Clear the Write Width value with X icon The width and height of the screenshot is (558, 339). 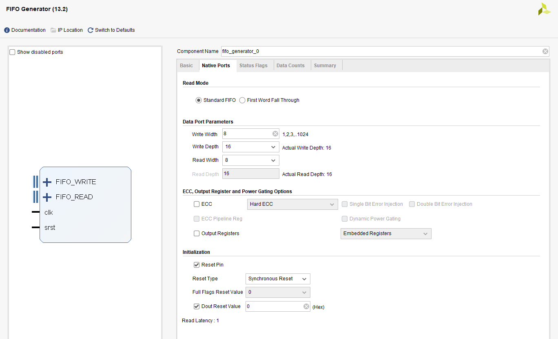pos(275,134)
